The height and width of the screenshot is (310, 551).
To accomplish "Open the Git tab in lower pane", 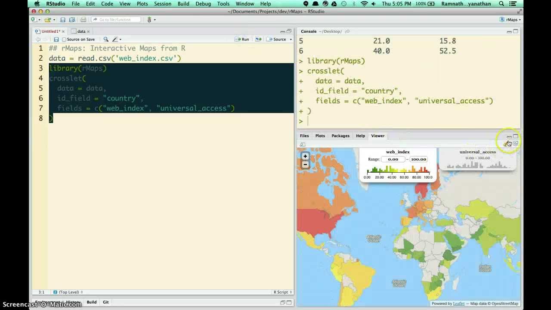I will click(x=105, y=302).
